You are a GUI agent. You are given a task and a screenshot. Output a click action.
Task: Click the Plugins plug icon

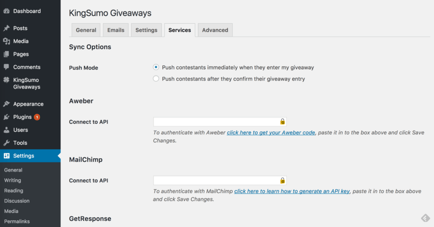tap(6, 117)
